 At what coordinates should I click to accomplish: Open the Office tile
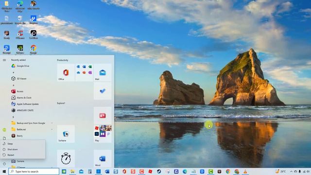tap(66, 72)
